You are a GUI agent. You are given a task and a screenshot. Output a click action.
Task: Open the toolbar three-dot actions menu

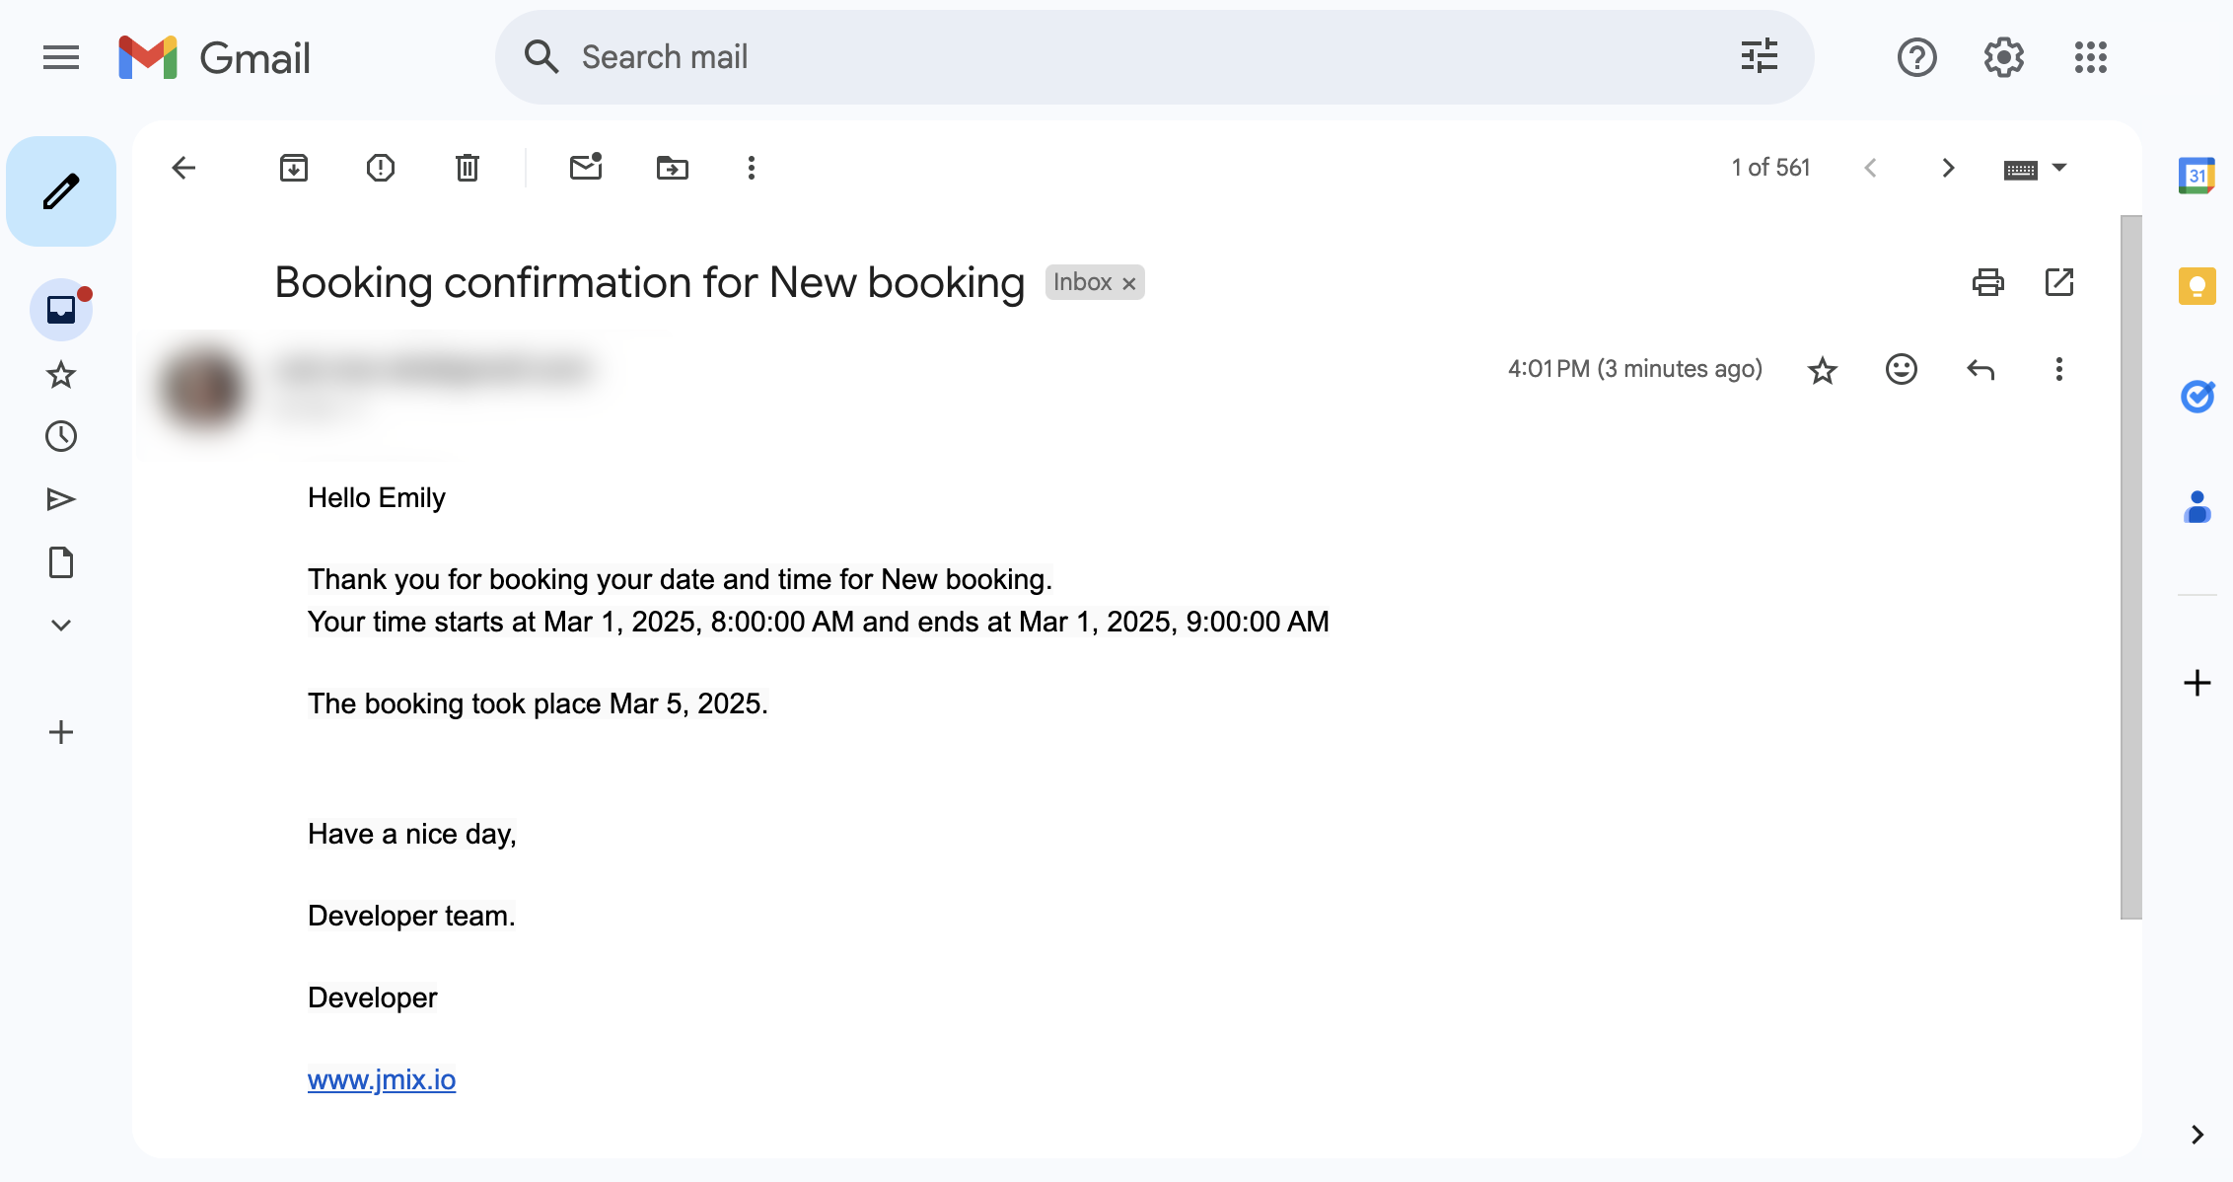751,168
